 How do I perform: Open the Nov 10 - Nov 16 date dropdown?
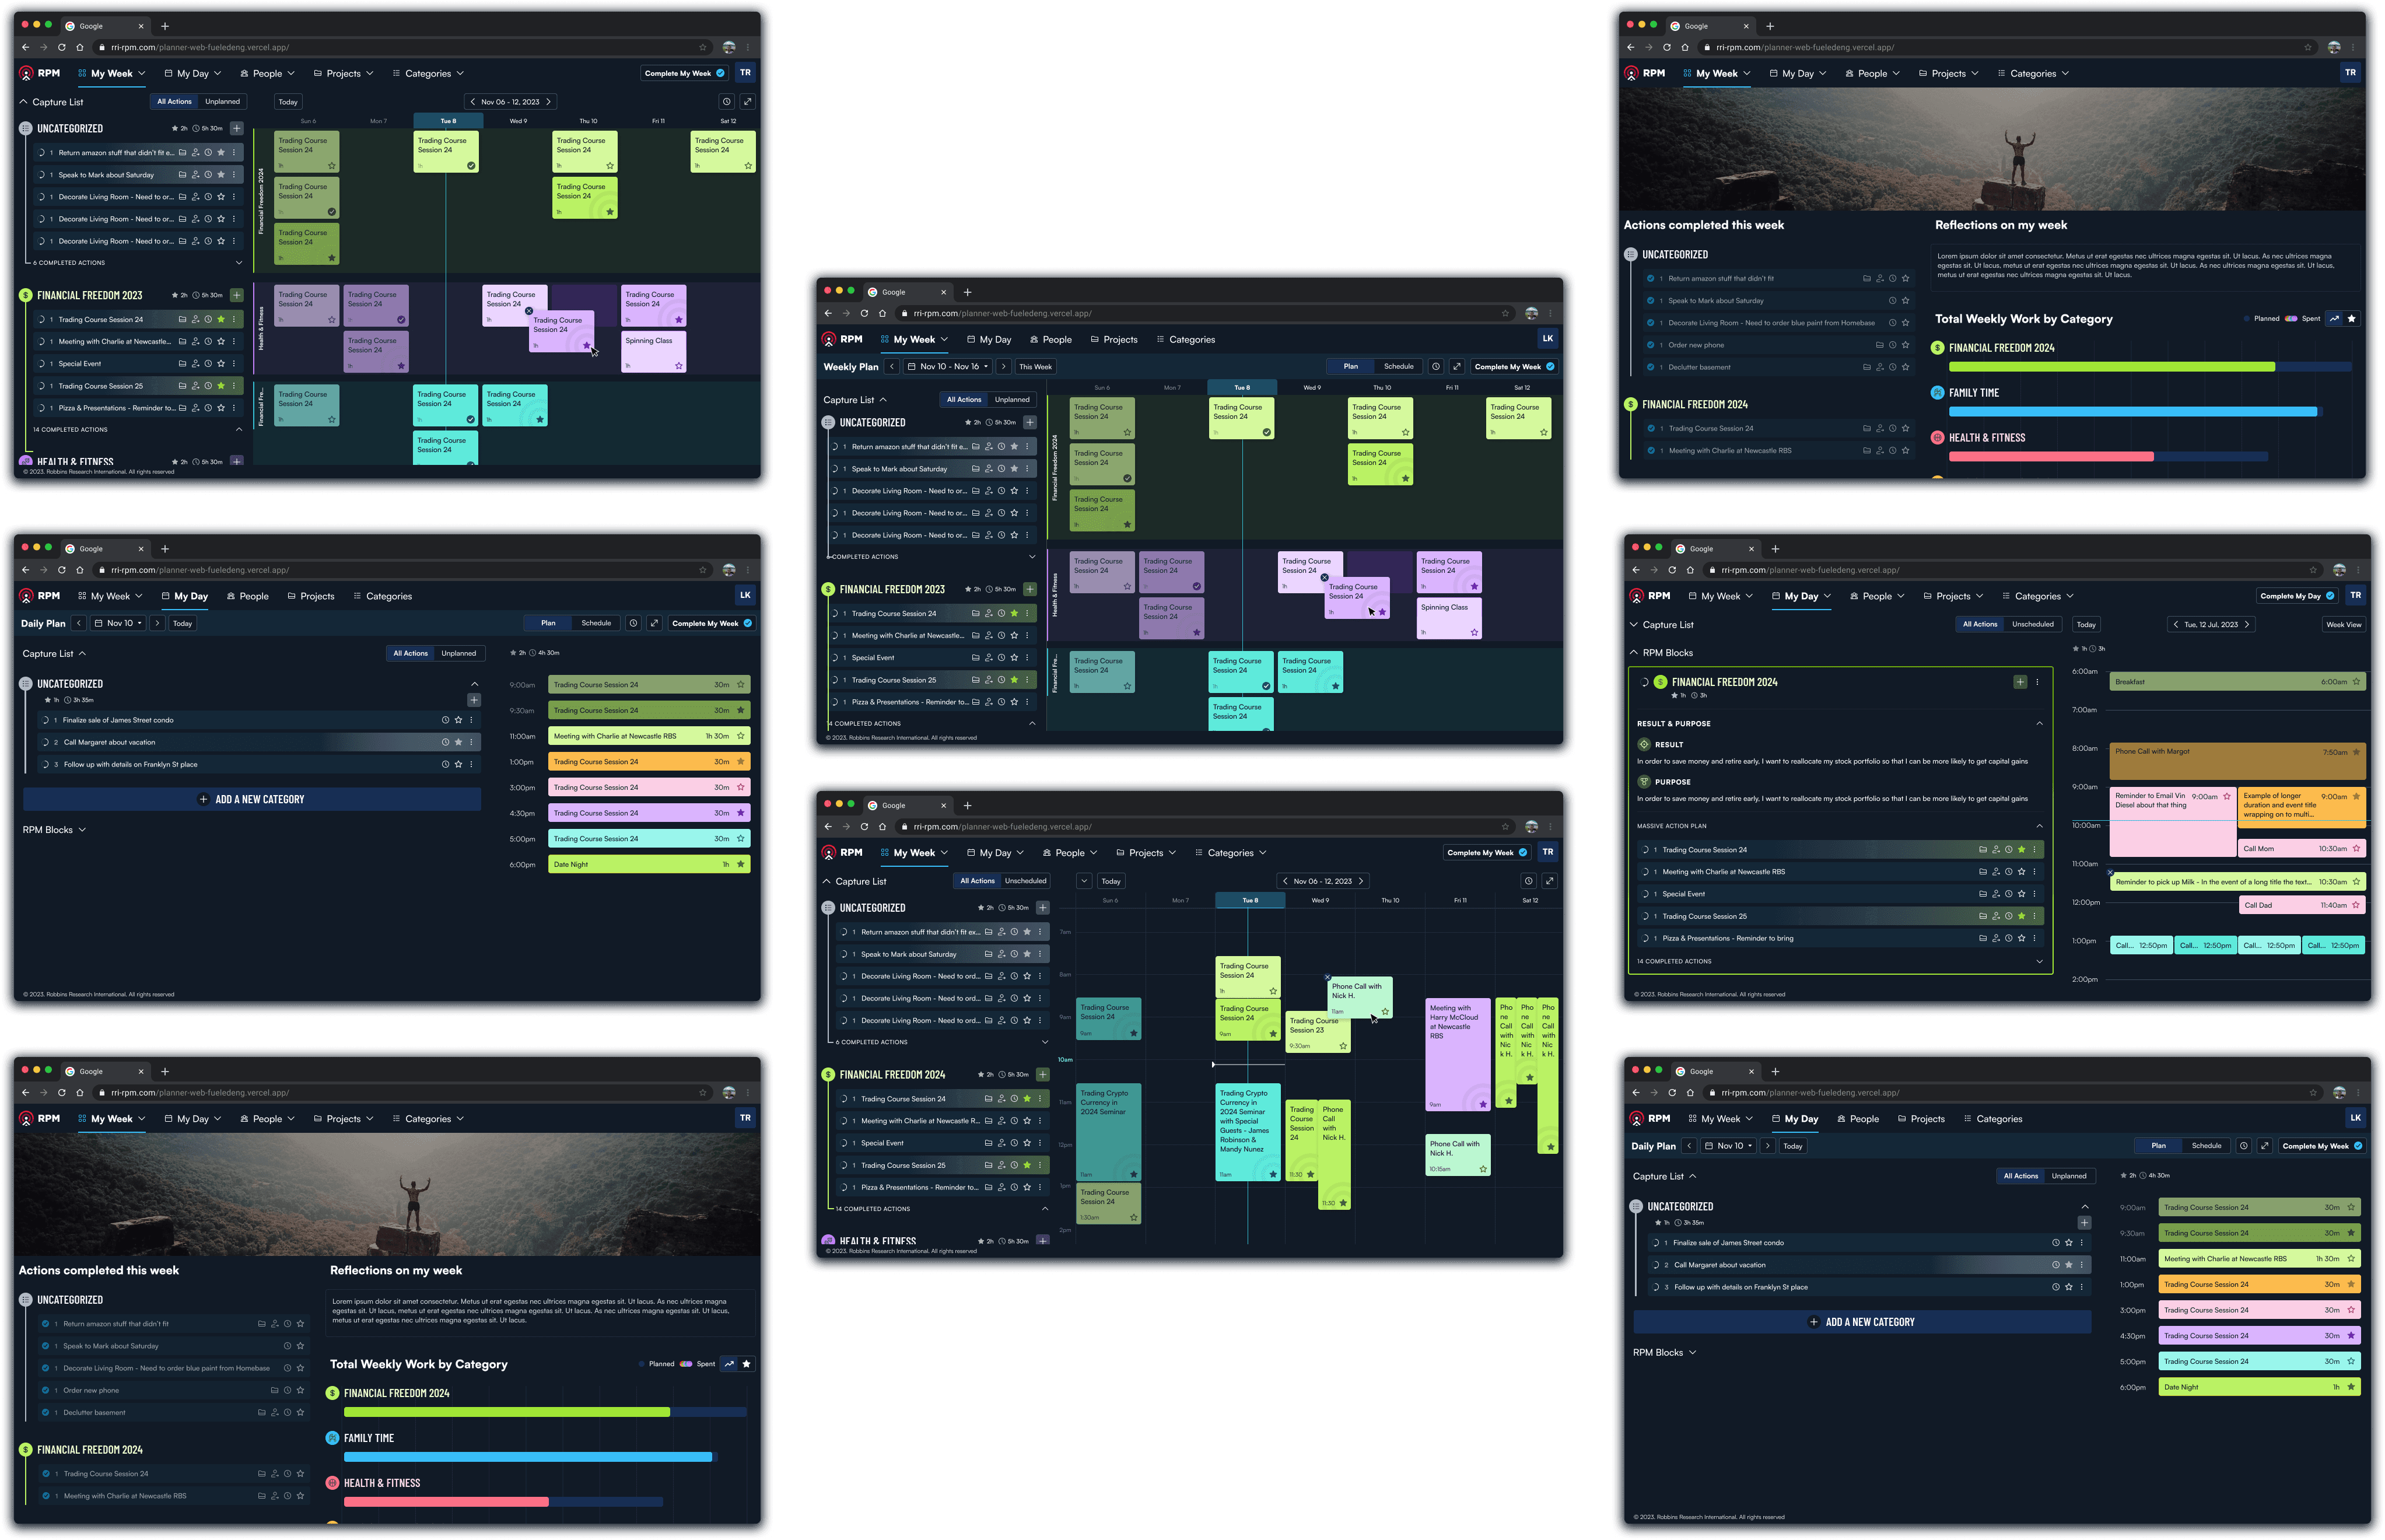(x=948, y=367)
